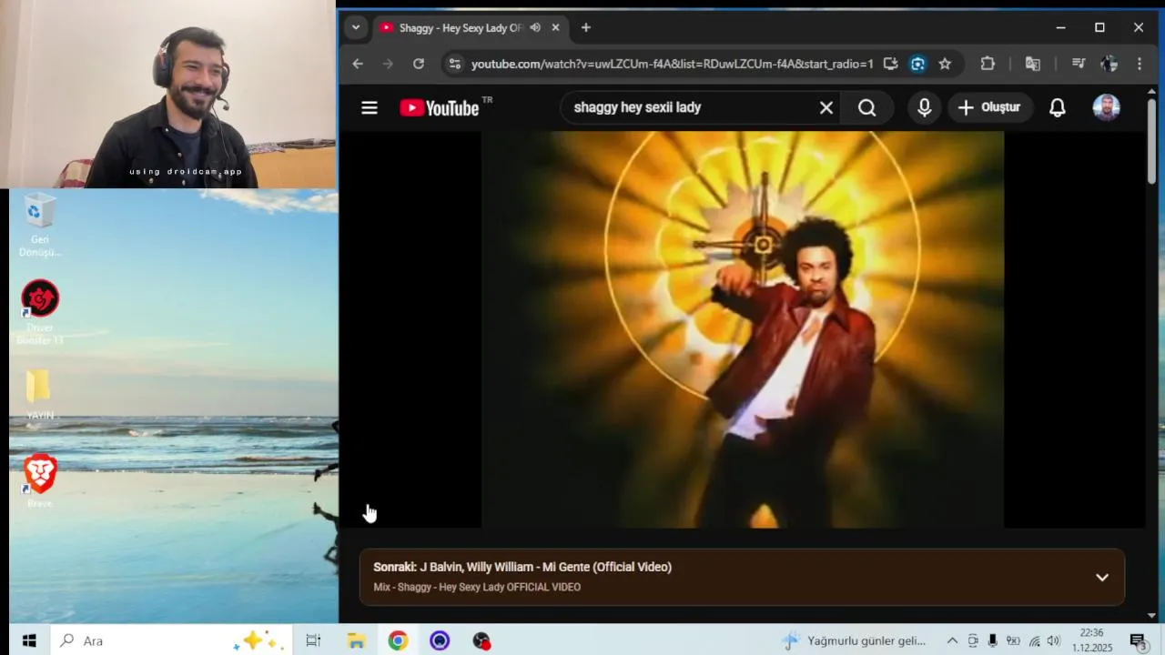Open YouTube notifications bell
1165x655 pixels.
(1057, 107)
